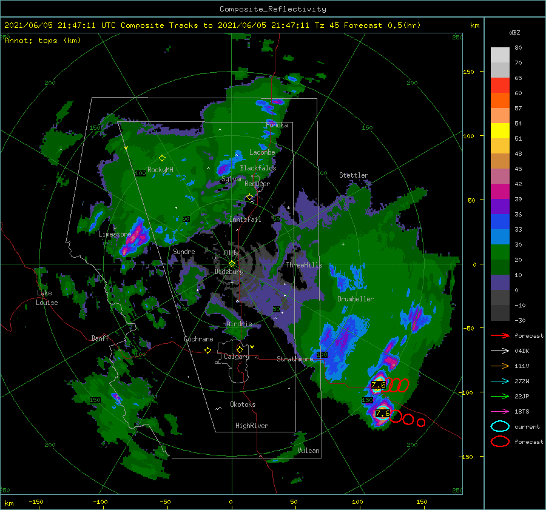Click the yellow diamond marker near Cochrane

pos(207,351)
